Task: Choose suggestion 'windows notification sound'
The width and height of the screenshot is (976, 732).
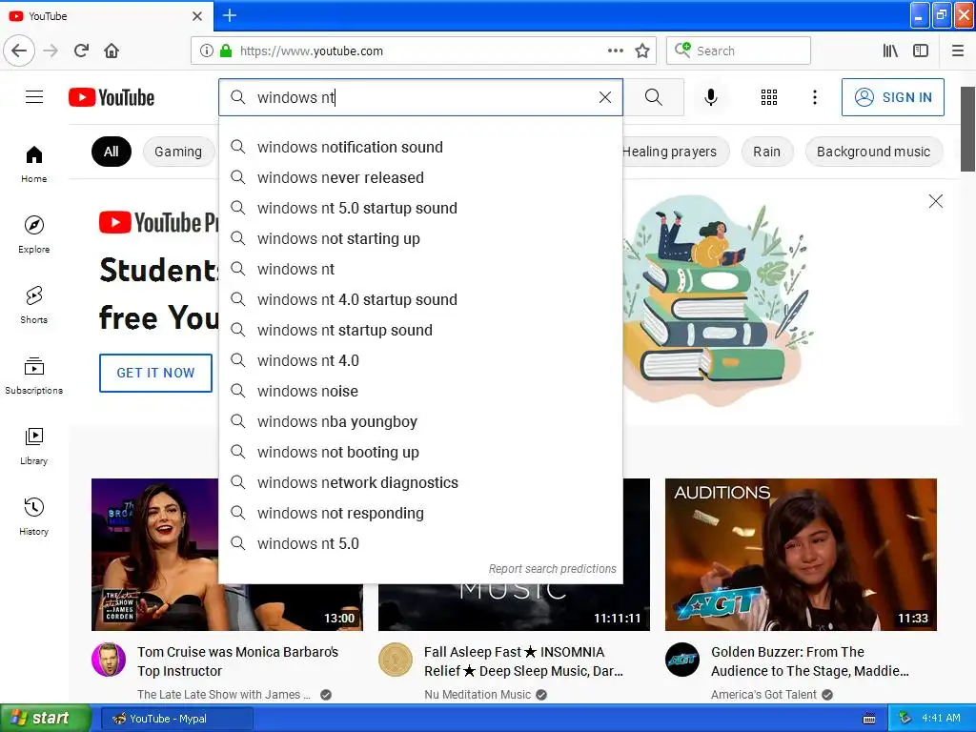Action: 420,147
